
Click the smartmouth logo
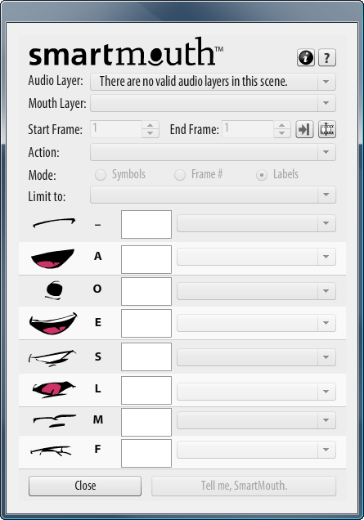(x=126, y=52)
